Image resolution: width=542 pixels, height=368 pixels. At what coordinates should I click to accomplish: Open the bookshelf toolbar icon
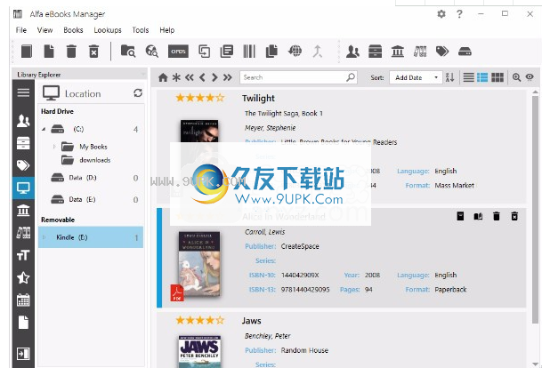click(x=420, y=52)
